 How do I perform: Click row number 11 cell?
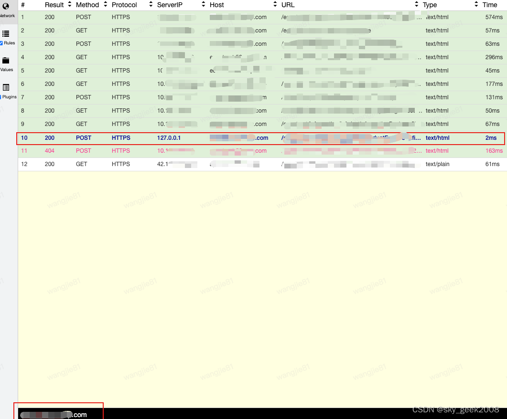coord(24,151)
